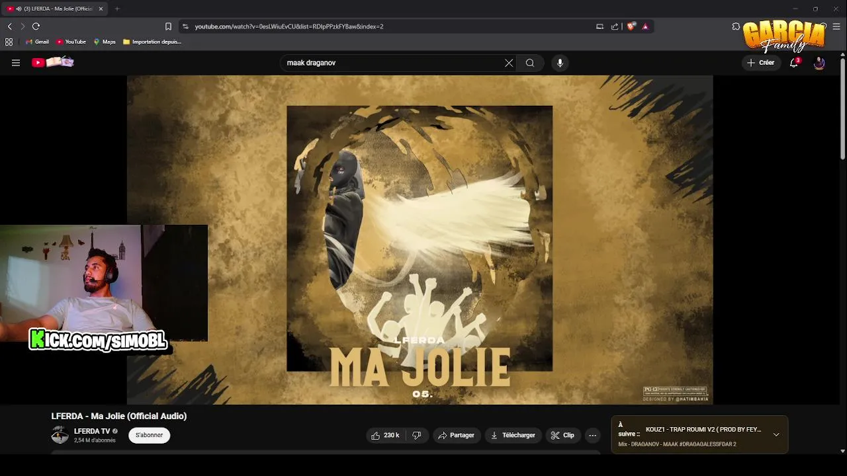Open the account avatar menu
Viewport: 847px width, 476px height.
[x=819, y=63]
